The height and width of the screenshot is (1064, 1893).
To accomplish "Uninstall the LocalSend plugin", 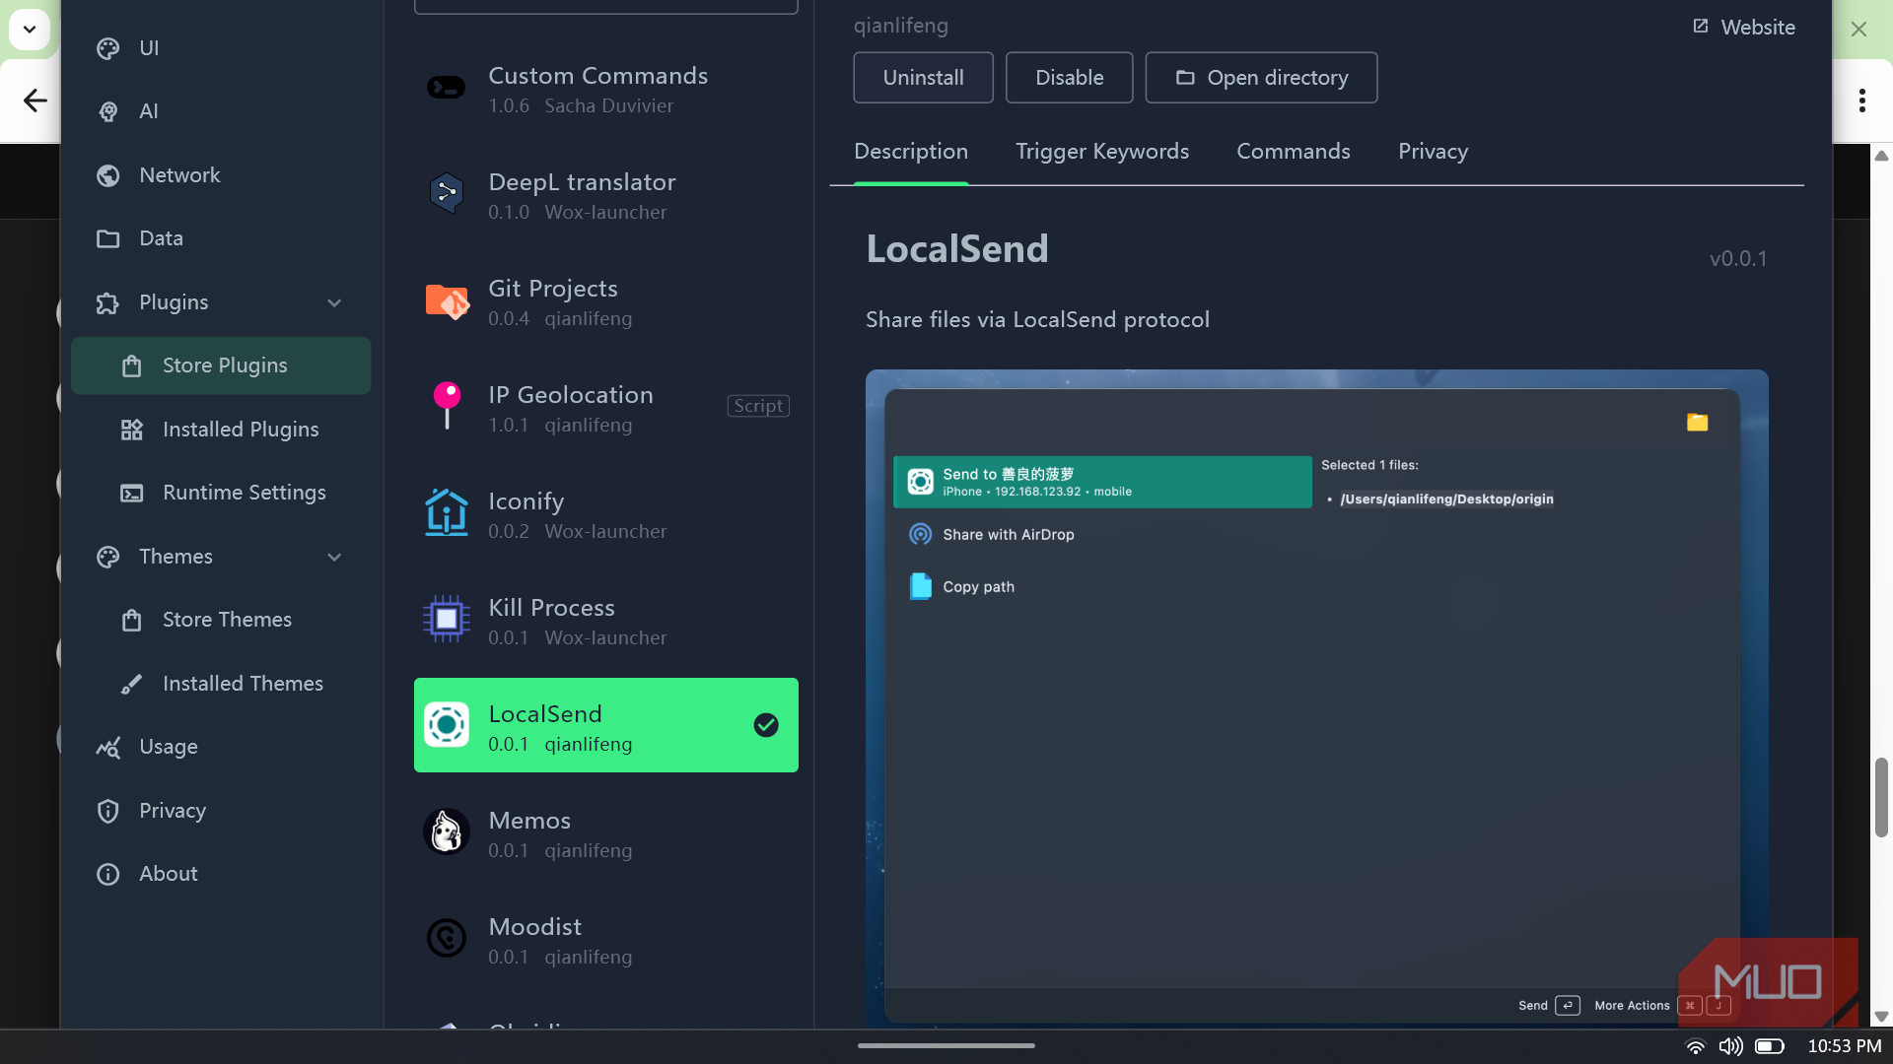I will point(923,78).
